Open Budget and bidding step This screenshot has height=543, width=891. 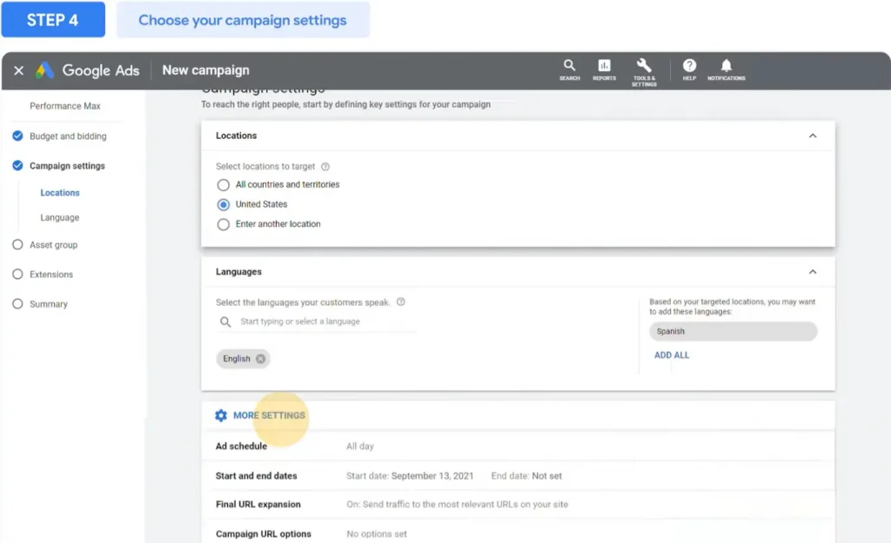click(68, 136)
